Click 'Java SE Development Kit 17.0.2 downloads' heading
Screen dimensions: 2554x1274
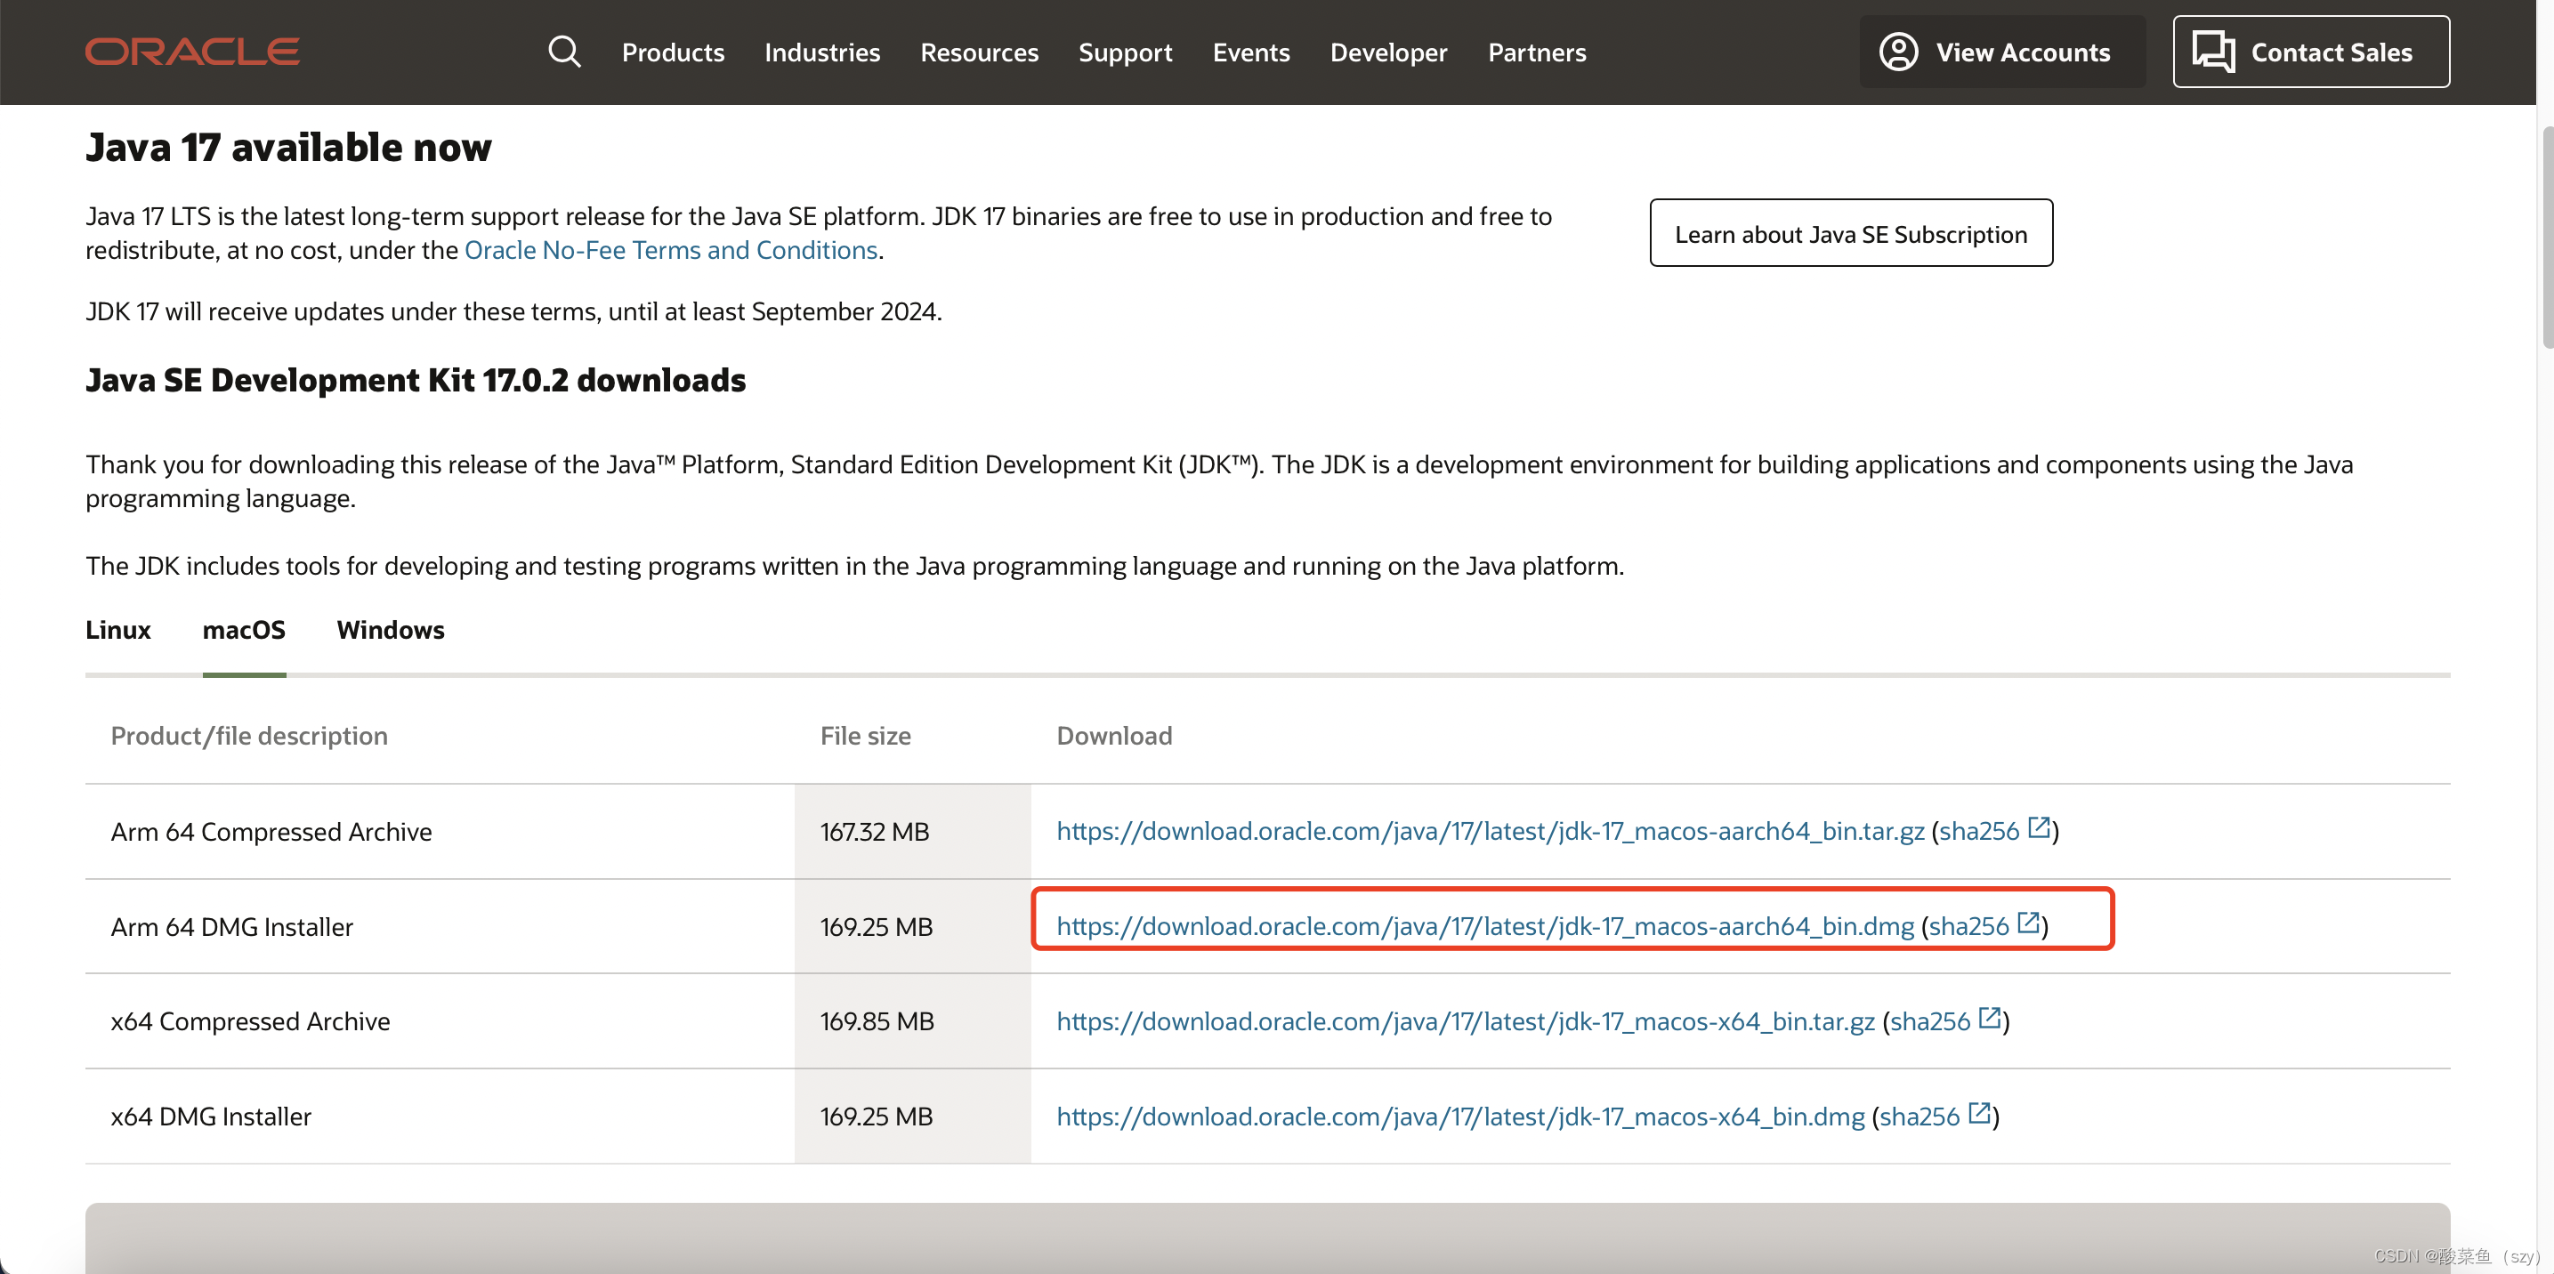[x=416, y=380]
